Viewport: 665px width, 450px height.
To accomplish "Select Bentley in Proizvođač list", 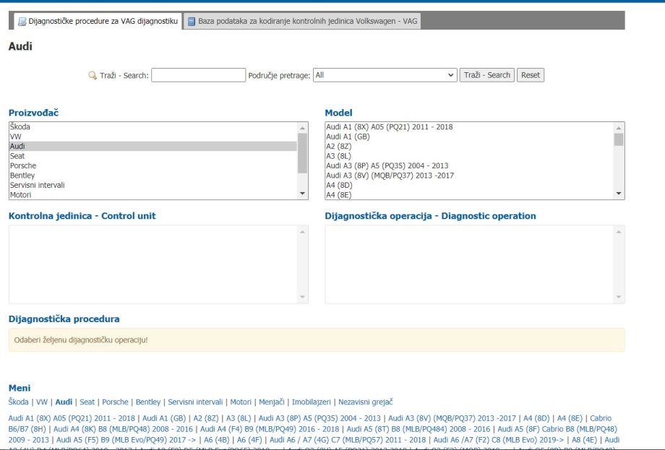I will (153, 176).
